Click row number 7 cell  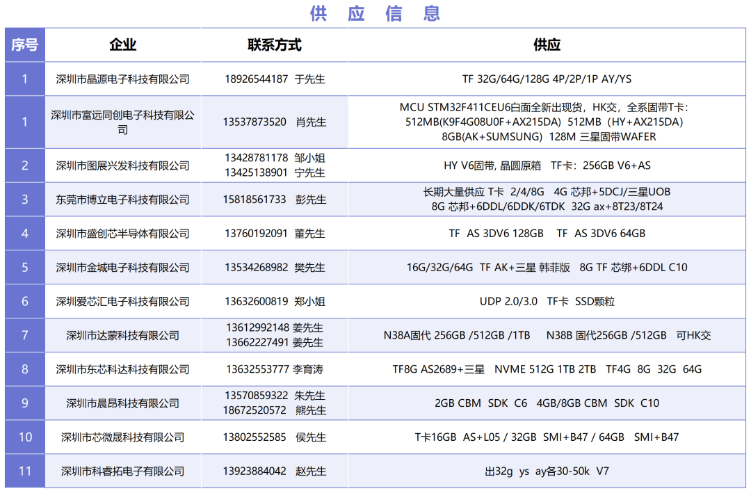(25, 336)
